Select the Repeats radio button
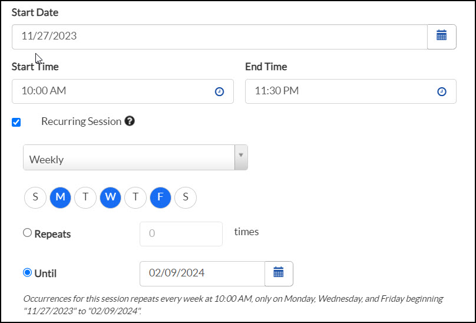 [27, 233]
